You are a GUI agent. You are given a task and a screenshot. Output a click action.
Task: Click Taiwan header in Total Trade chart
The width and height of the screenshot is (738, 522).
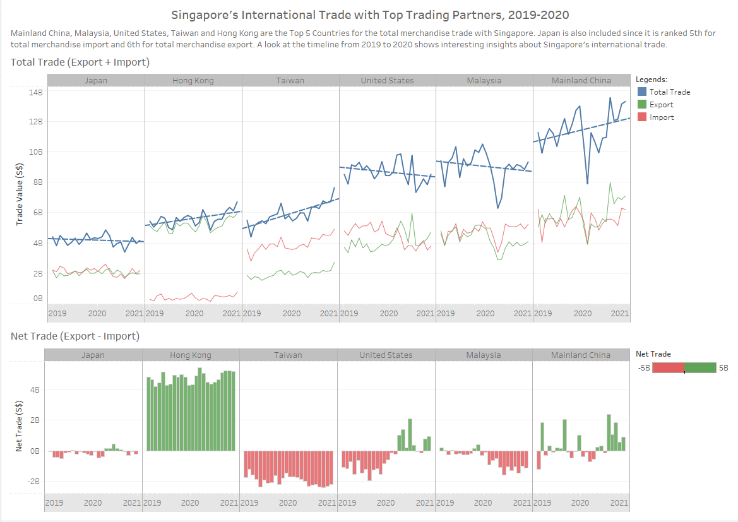[x=290, y=80]
